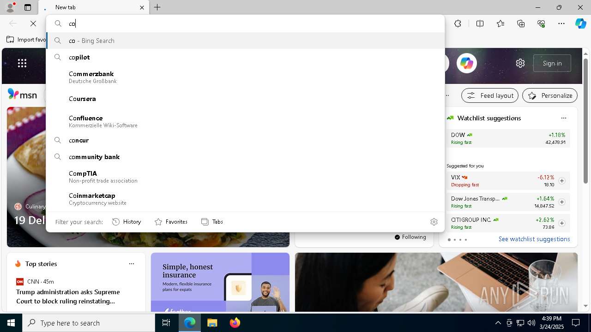Show hidden system tray icons

498,323
